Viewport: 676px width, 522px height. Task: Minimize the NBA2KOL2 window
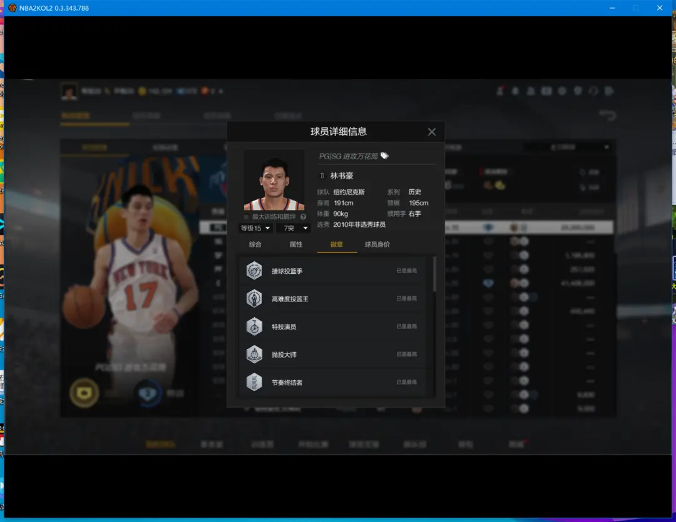point(612,8)
